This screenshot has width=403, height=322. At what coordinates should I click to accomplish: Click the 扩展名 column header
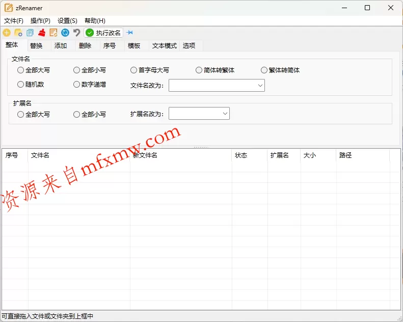pyautogui.click(x=284, y=155)
